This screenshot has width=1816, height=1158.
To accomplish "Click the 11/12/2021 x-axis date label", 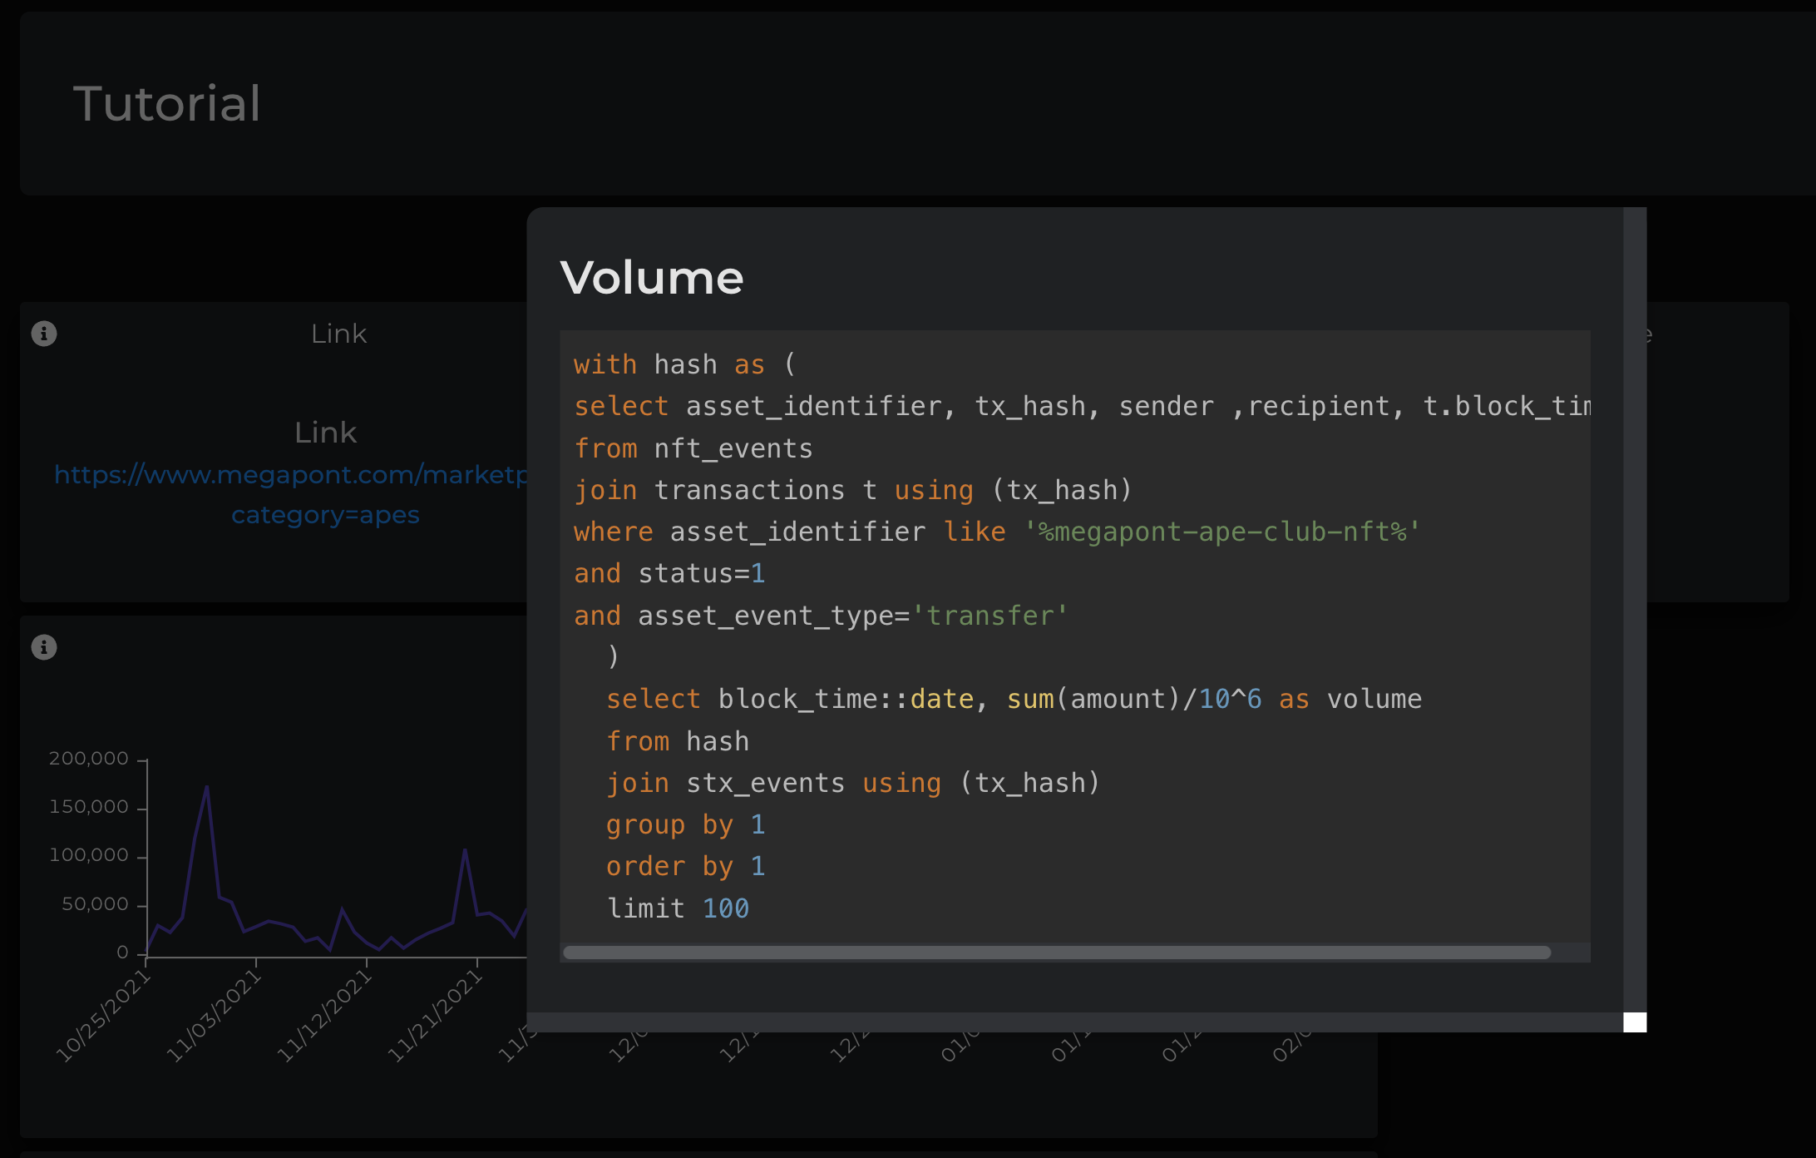I will click(x=324, y=1017).
